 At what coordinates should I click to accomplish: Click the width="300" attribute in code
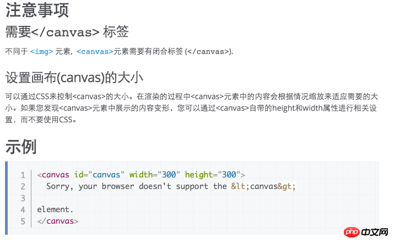[x=154, y=175]
